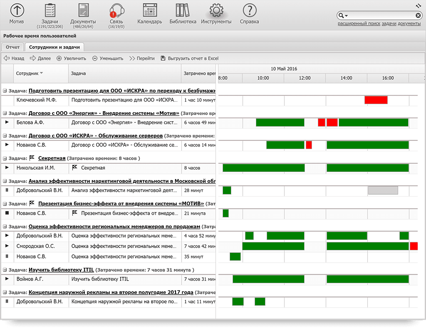Collapse the Концепция наружной рекламы group
The image size is (426, 333).
coord(5,293)
